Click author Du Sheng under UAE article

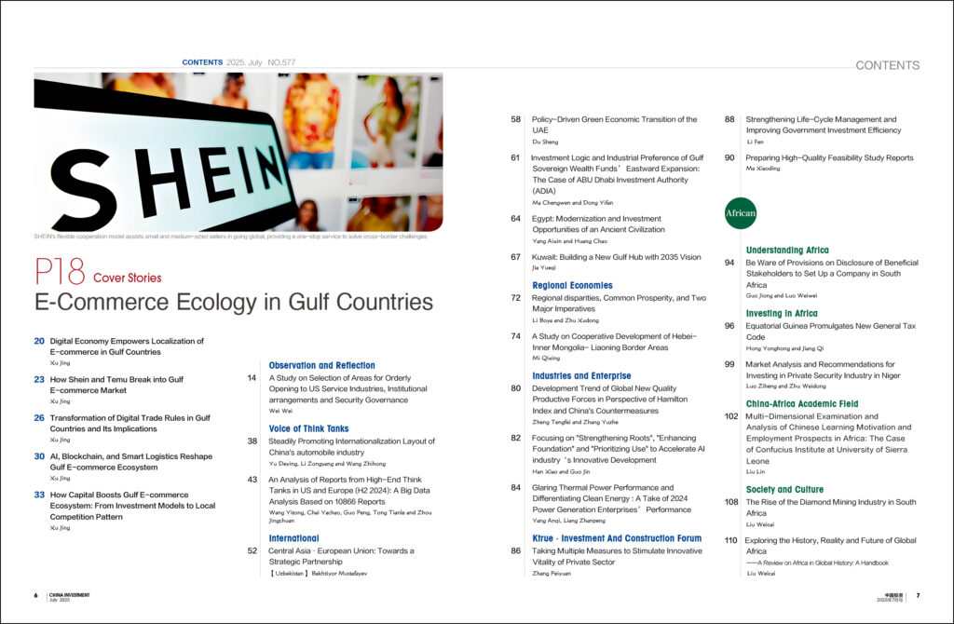545,142
